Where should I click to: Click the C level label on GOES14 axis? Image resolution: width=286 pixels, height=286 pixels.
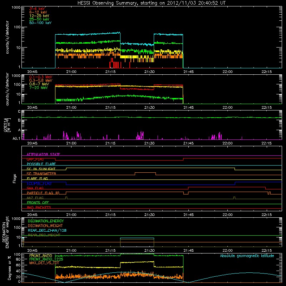coord(19,112)
